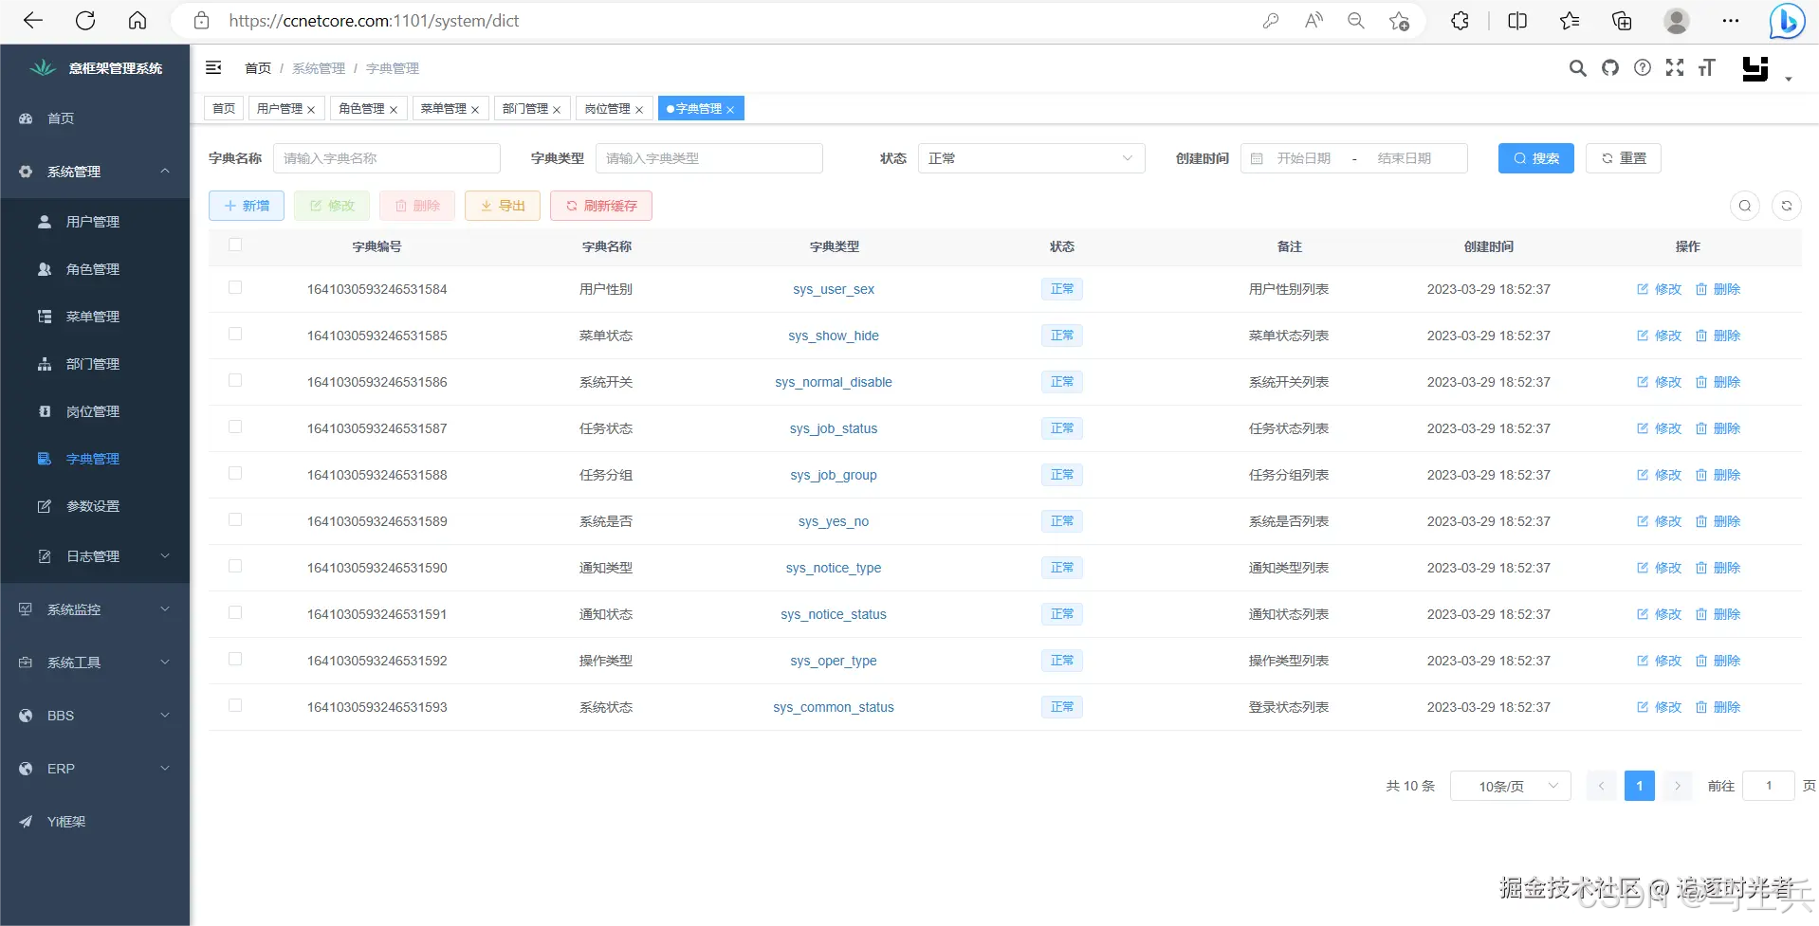Go back using browser back arrow
This screenshot has width=1819, height=926.
[x=33, y=21]
